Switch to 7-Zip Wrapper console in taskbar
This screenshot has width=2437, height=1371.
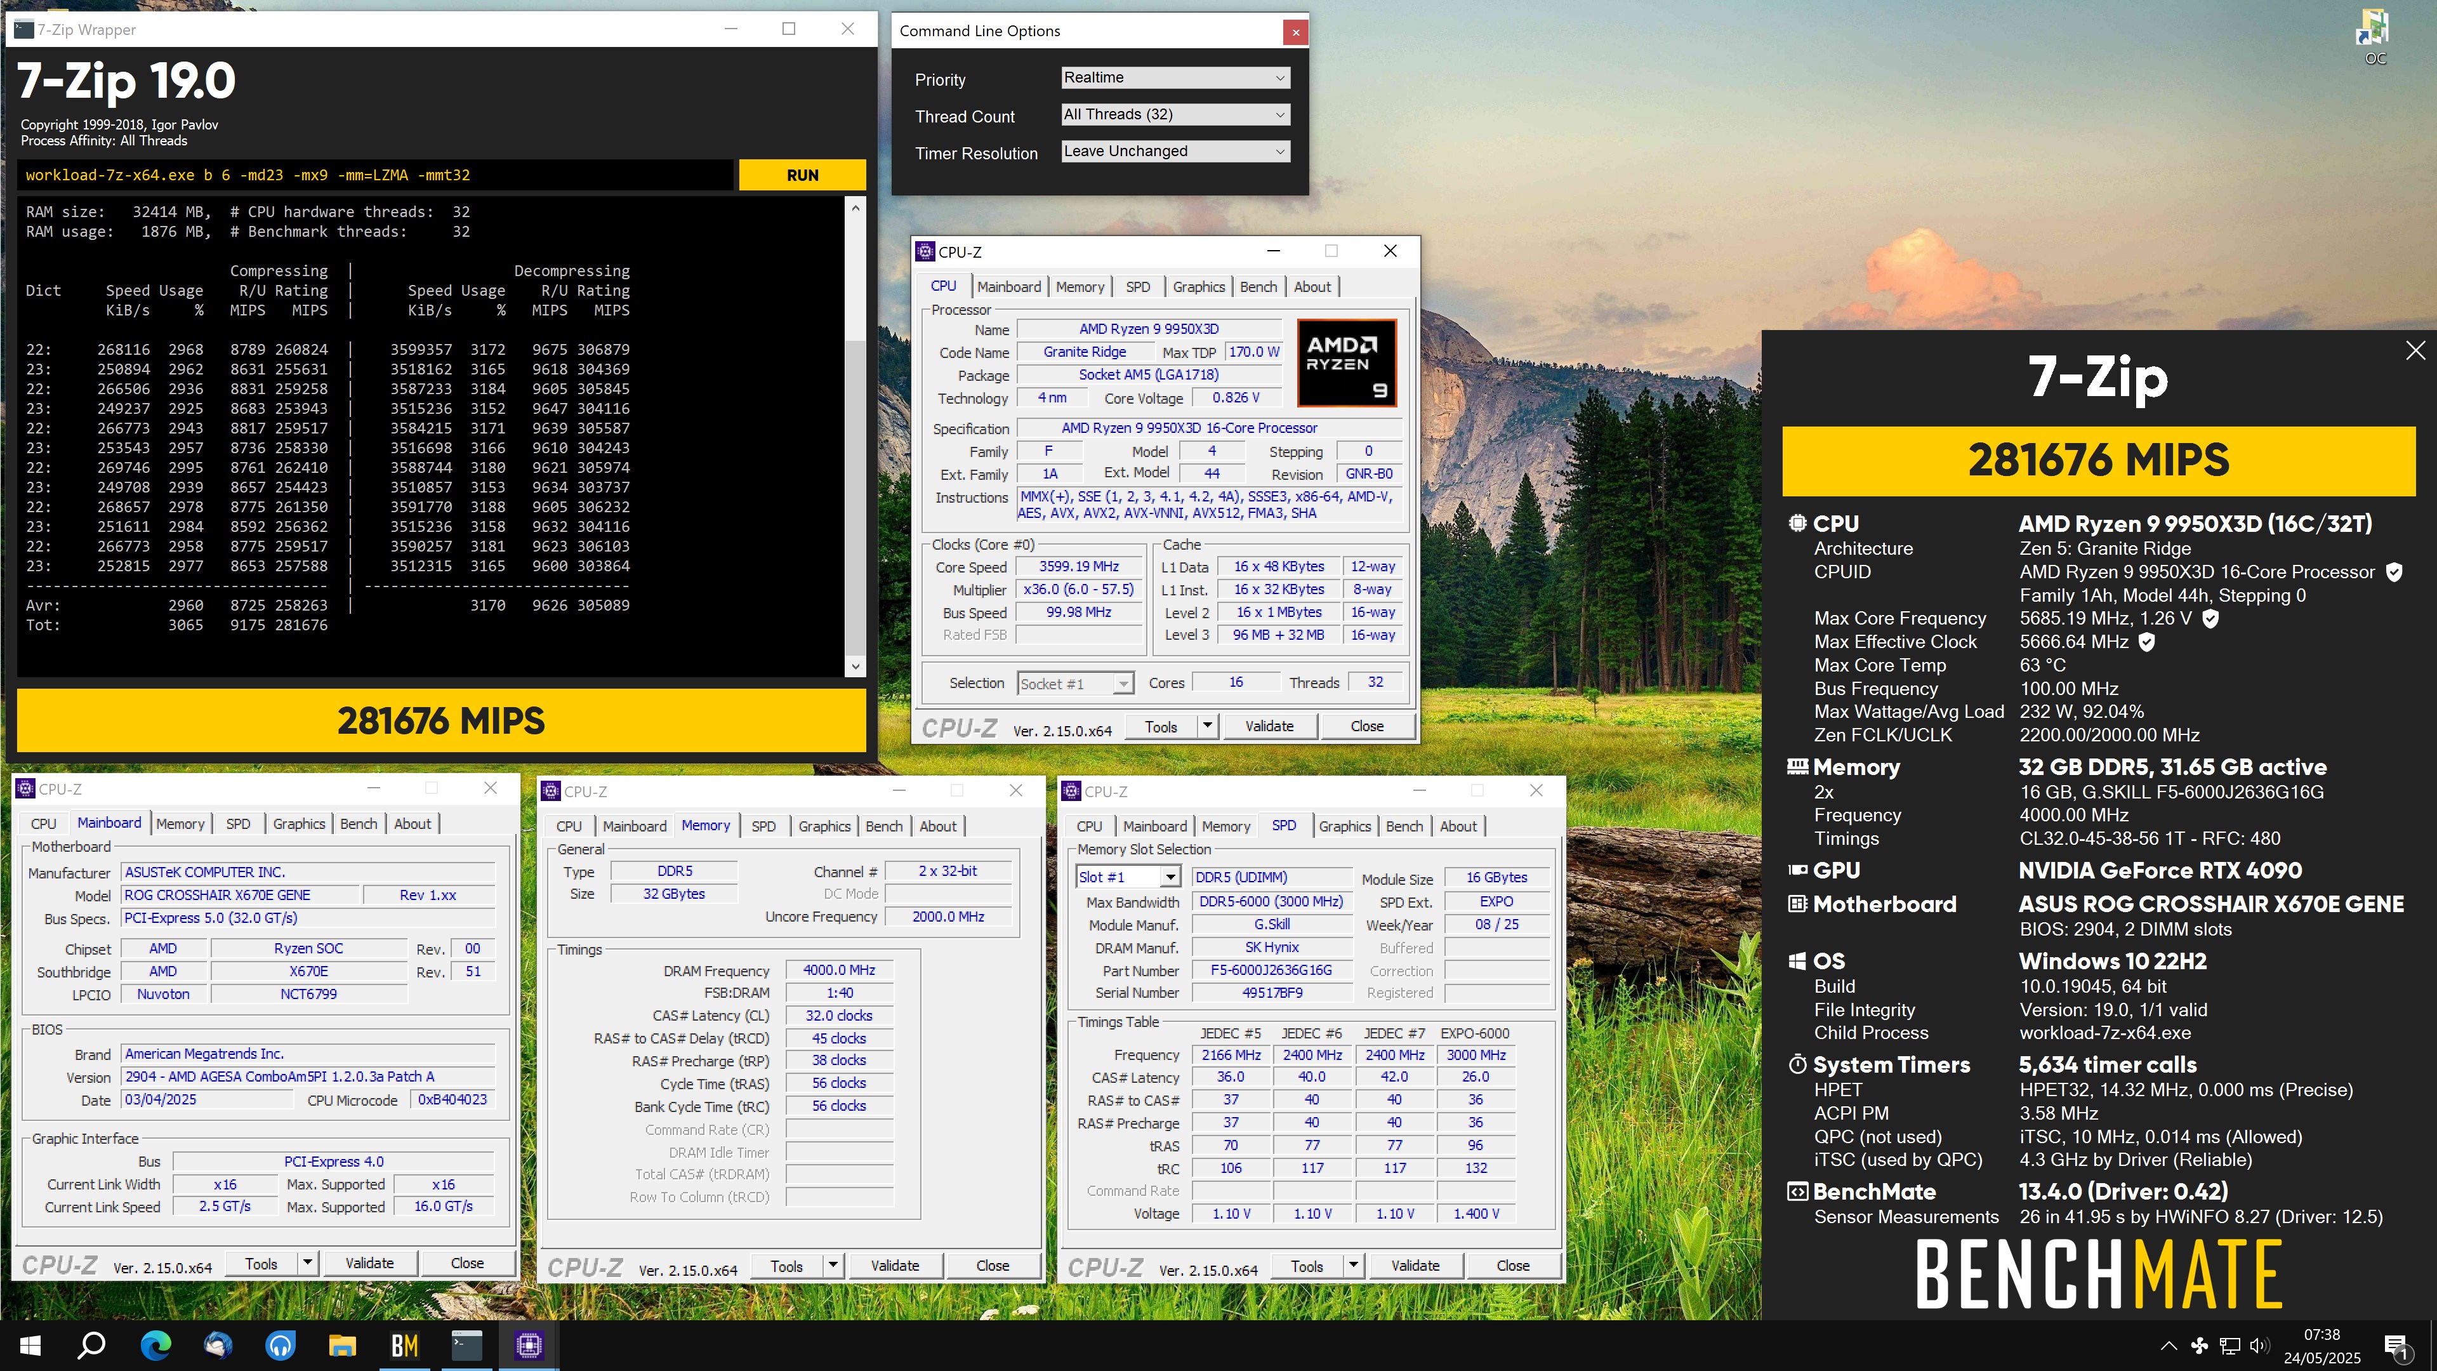click(x=466, y=1344)
